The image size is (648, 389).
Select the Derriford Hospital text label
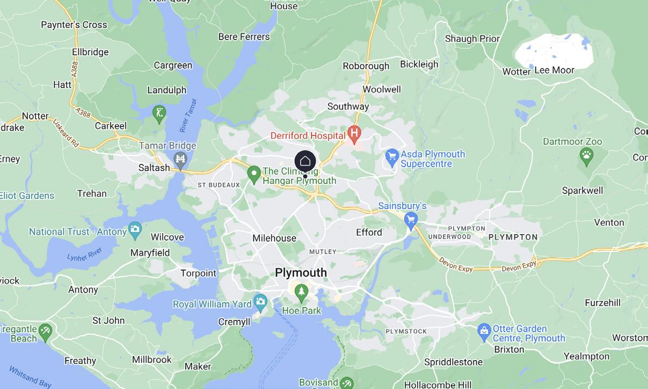[x=308, y=136]
